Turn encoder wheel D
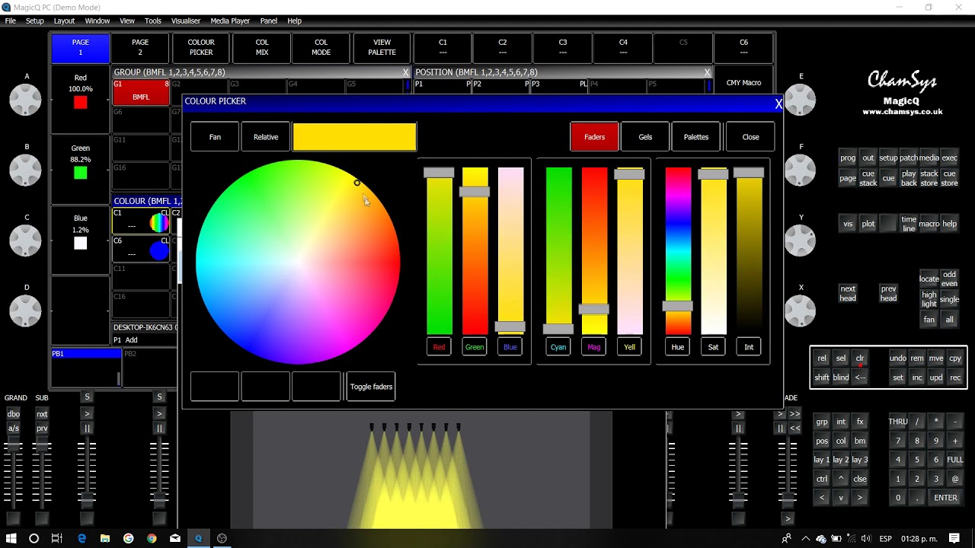975x548 pixels. click(x=26, y=311)
